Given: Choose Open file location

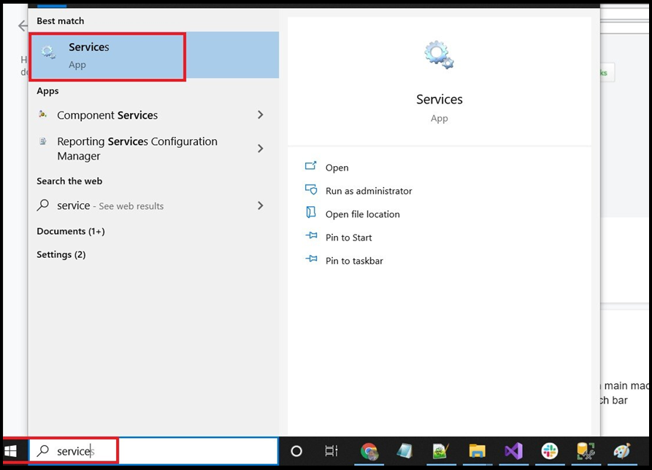Looking at the screenshot, I should click(362, 214).
